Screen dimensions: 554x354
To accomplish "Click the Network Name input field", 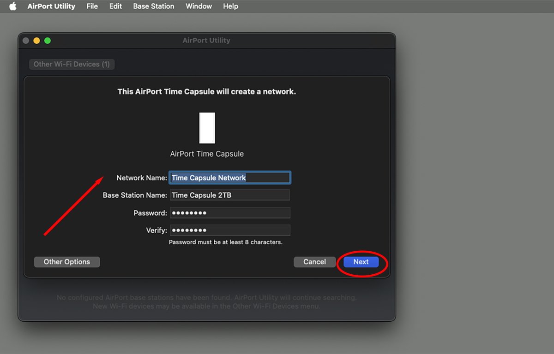I will click(x=230, y=177).
